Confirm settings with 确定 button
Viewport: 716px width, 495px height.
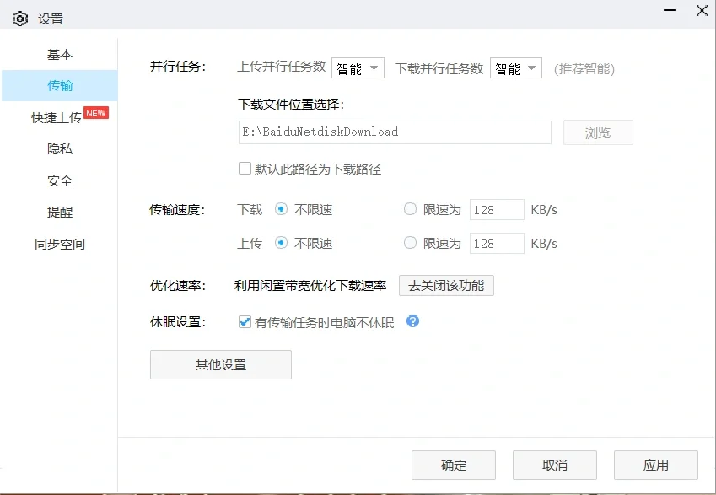[453, 465]
